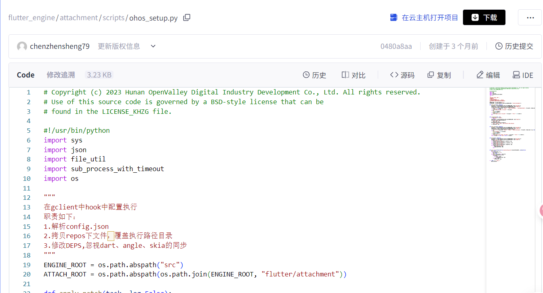Click the 下载 download button
The width and height of the screenshot is (543, 293).
pyautogui.click(x=484, y=17)
